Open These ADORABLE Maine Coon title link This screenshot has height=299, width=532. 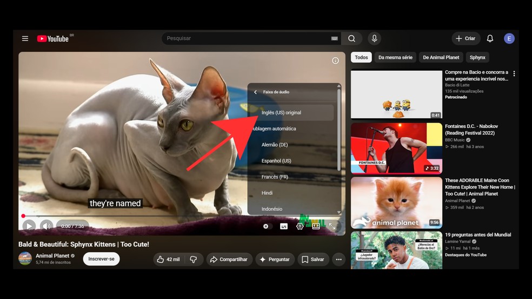tap(480, 187)
